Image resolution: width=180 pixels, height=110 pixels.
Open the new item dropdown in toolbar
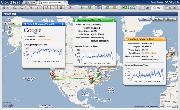pos(5,8)
